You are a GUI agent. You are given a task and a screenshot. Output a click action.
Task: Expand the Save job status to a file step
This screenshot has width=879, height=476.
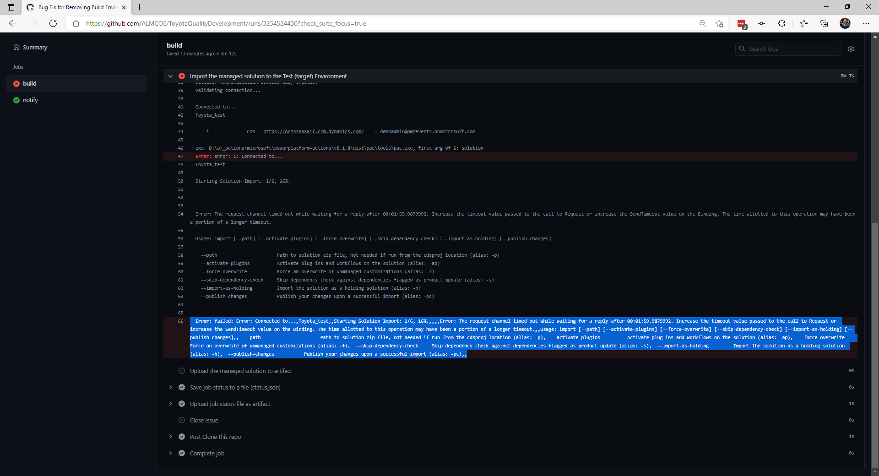tap(170, 387)
